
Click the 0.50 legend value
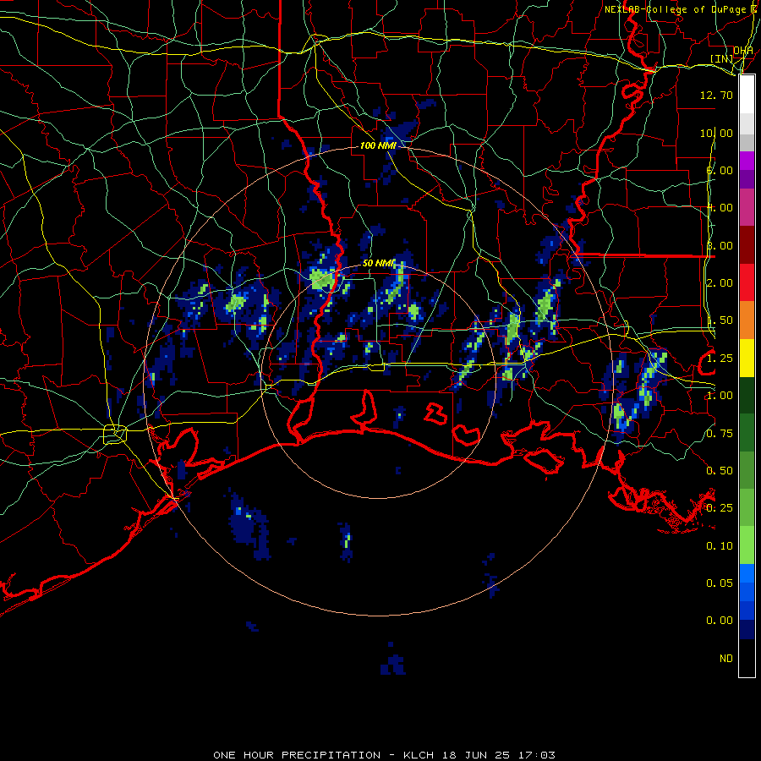[720, 471]
